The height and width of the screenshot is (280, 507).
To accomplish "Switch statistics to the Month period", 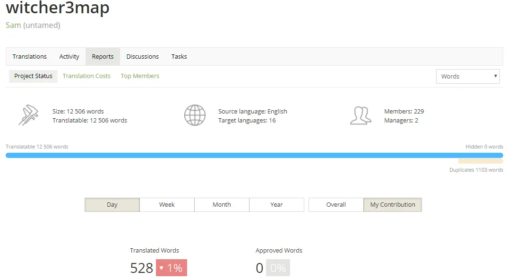I will [x=222, y=205].
